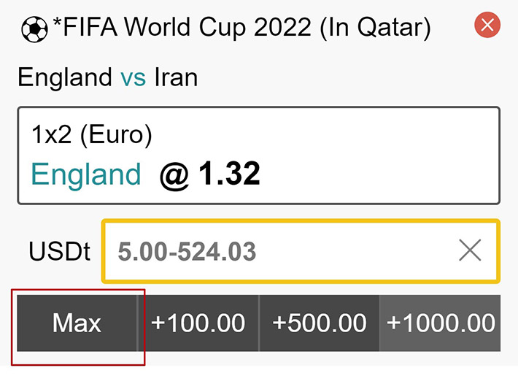This screenshot has height=376, width=518.
Task: Click the 5.00-524.03 stake range placeholder
Action: tap(188, 252)
